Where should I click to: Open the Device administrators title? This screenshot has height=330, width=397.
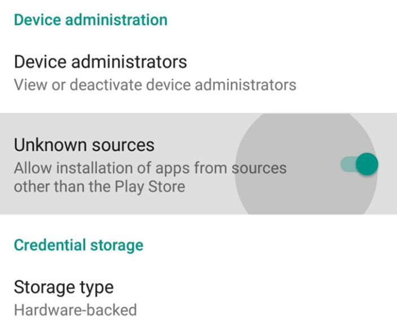point(100,61)
